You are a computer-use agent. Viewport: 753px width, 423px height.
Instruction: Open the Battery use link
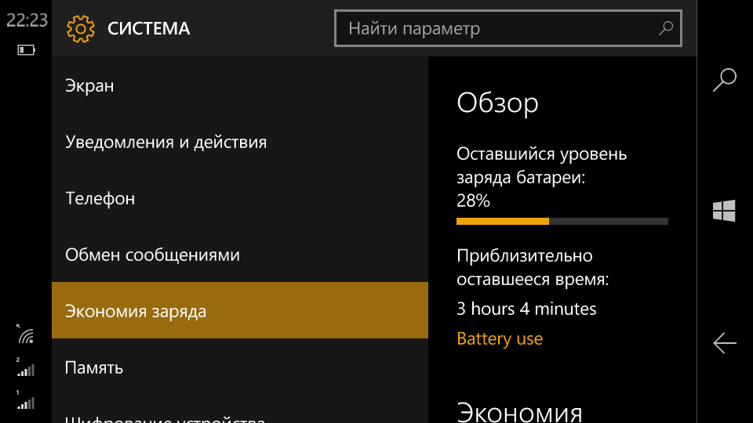point(500,338)
